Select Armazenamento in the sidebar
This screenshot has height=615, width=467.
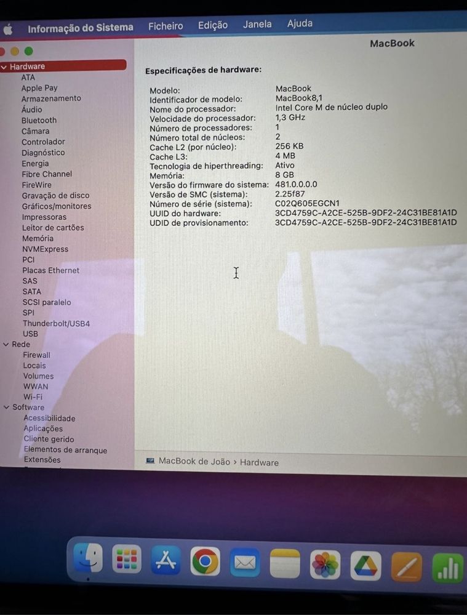pyautogui.click(x=51, y=98)
